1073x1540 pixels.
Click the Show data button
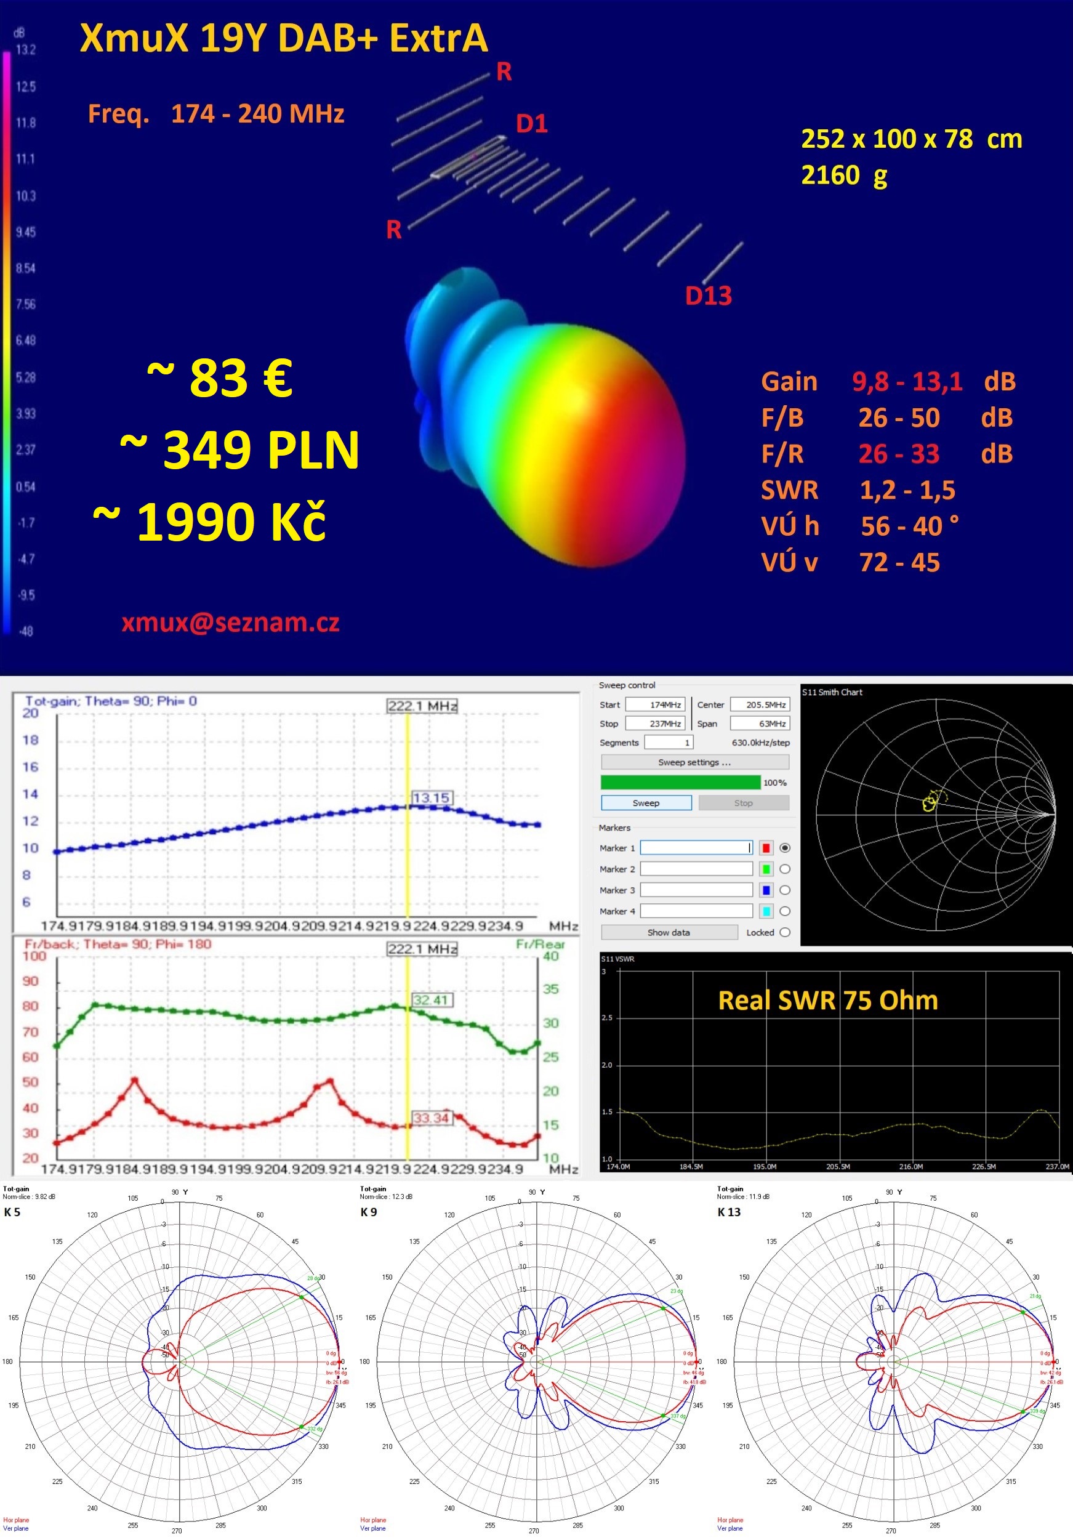pos(669,932)
